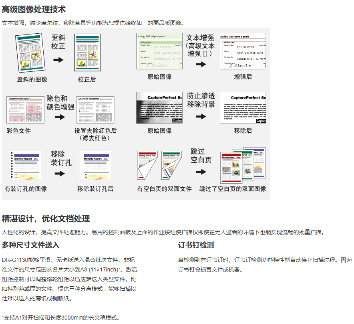Click the arrow under 移除装订孔

60,174
